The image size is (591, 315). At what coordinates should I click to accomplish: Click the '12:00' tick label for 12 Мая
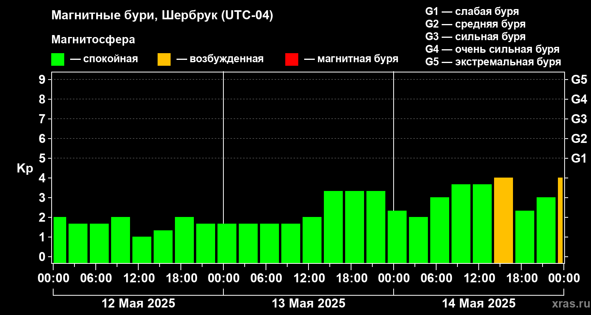click(138, 278)
